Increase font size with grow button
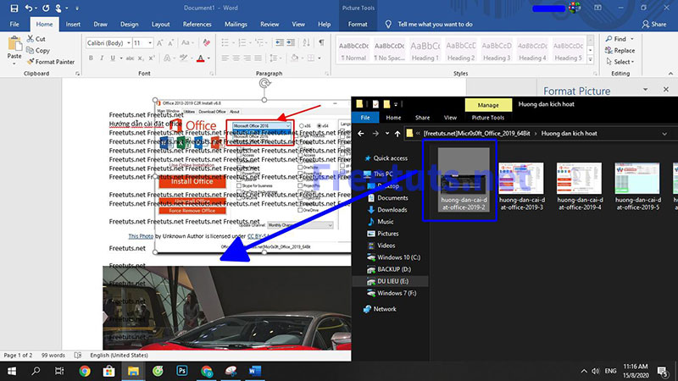The height and width of the screenshot is (381, 678). pos(159,43)
